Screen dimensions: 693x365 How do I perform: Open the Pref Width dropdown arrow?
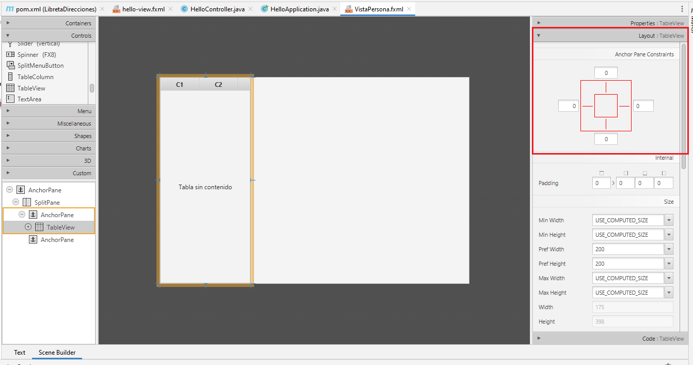[669, 249]
